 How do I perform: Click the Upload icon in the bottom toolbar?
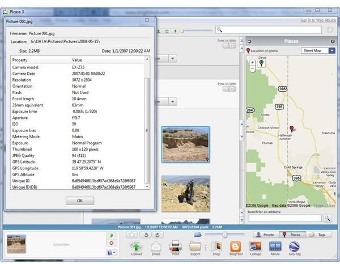(x=136, y=246)
